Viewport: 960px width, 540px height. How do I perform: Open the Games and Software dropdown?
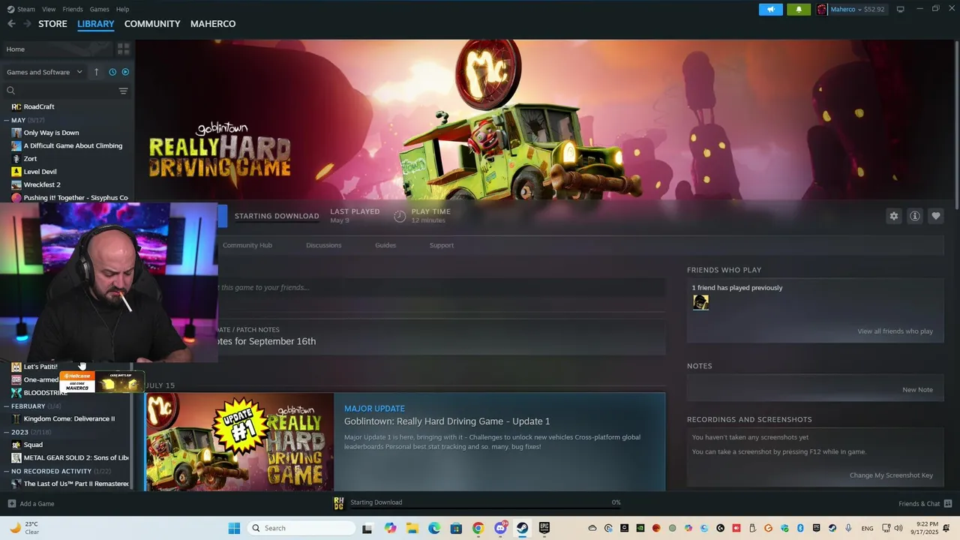[x=44, y=72]
